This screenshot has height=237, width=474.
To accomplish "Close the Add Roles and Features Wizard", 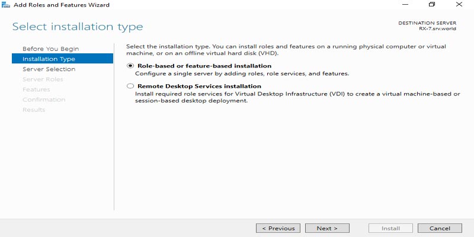I will 459,5.
